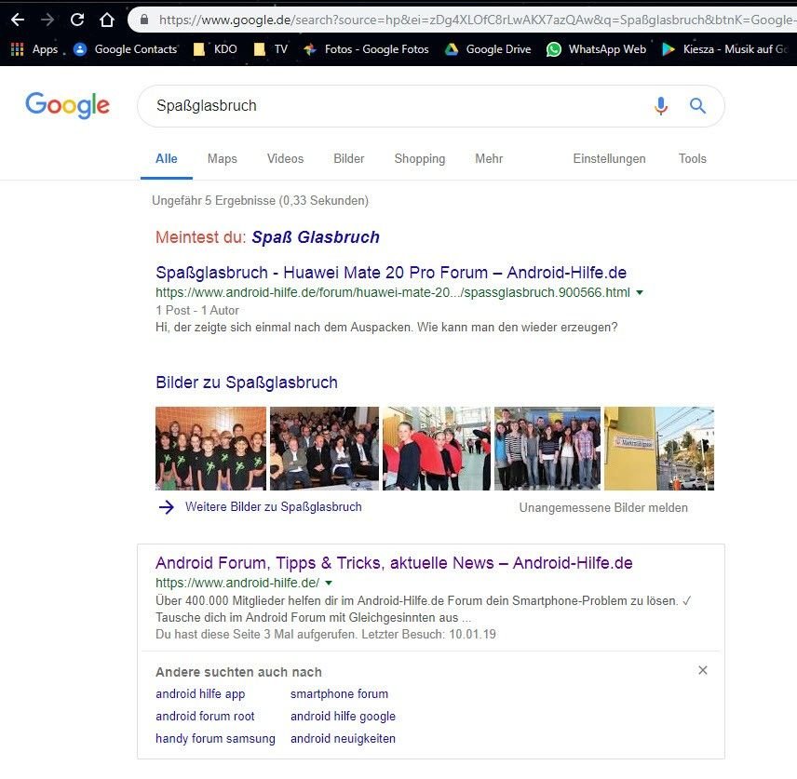Click the browser forward arrow
This screenshot has width=797, height=779.
coord(47,20)
